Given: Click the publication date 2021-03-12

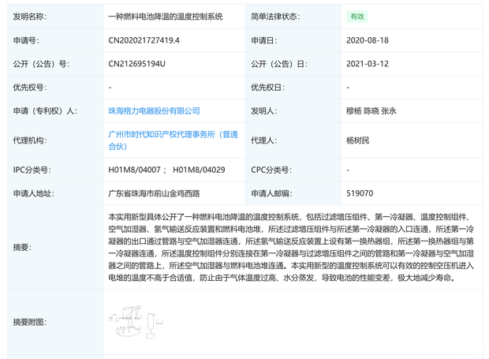Looking at the screenshot, I should [x=368, y=64].
